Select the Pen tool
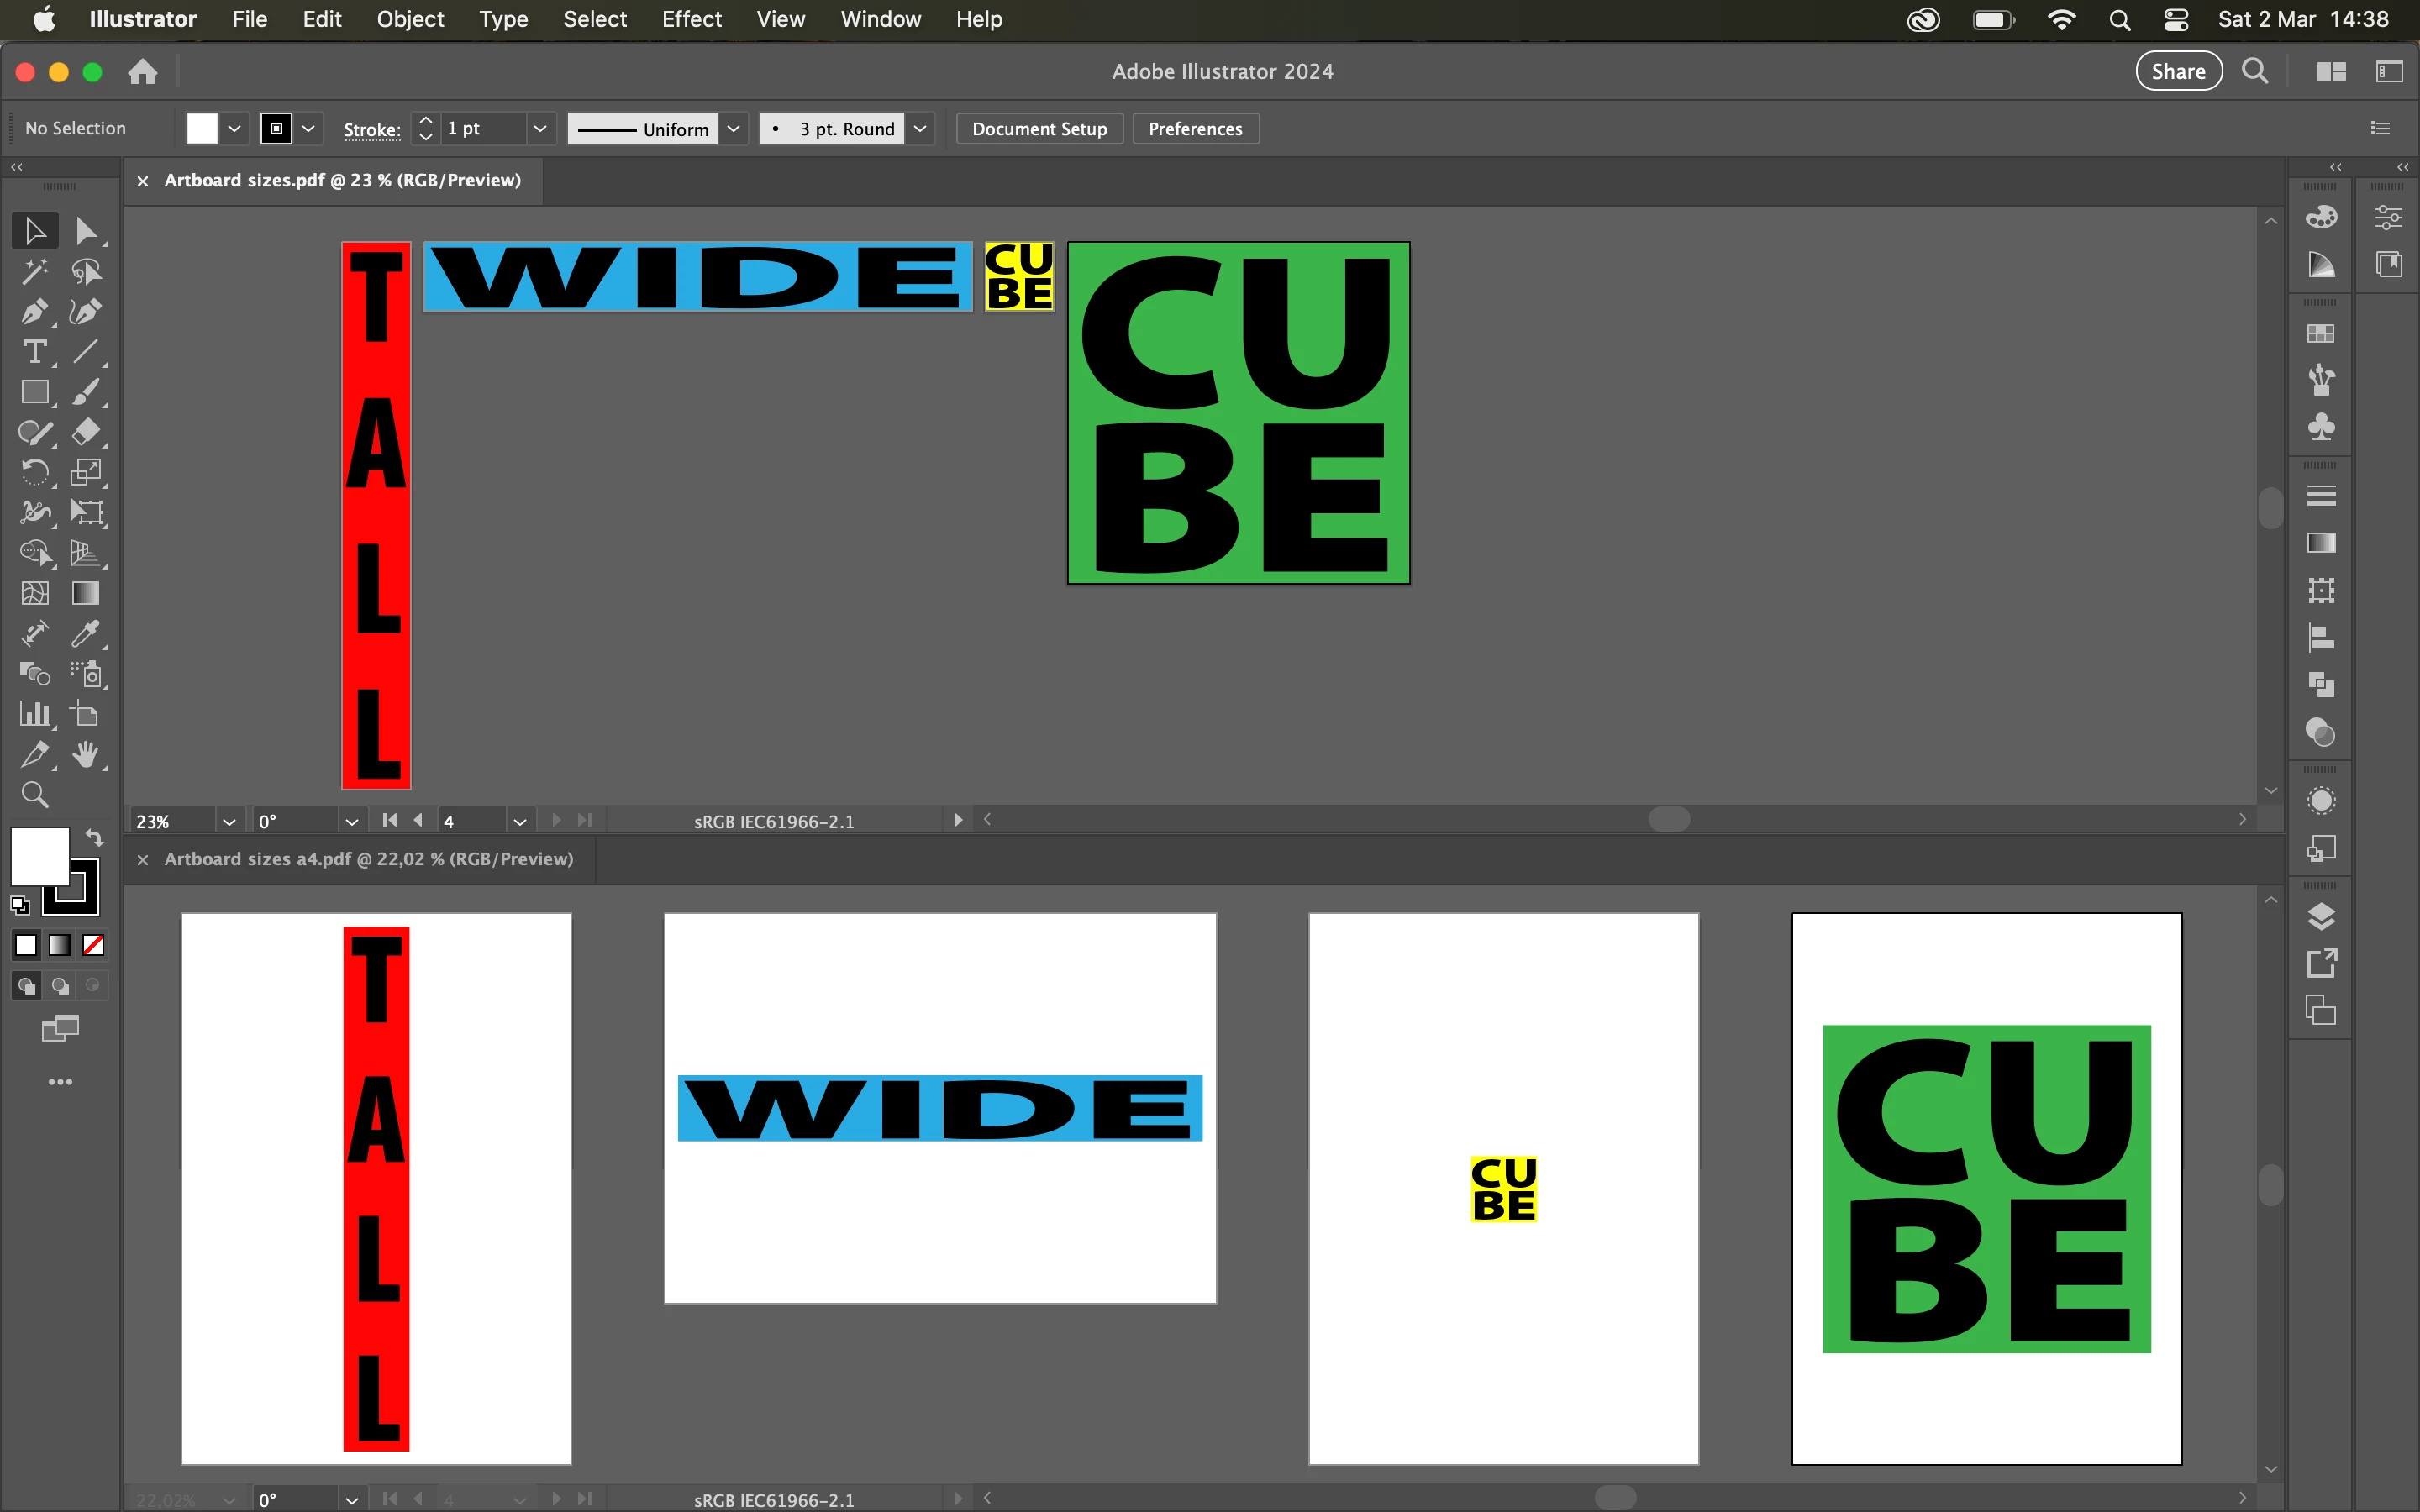 coord(35,312)
